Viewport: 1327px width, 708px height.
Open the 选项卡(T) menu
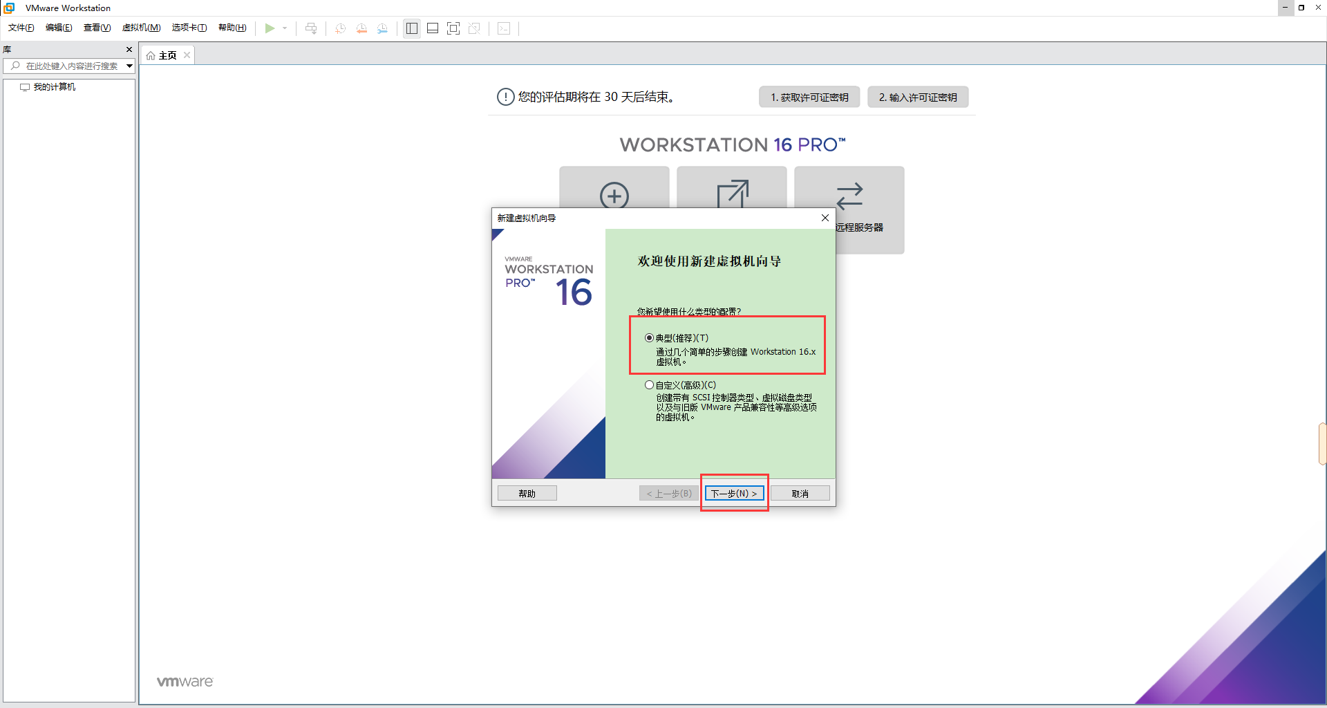[x=189, y=28]
